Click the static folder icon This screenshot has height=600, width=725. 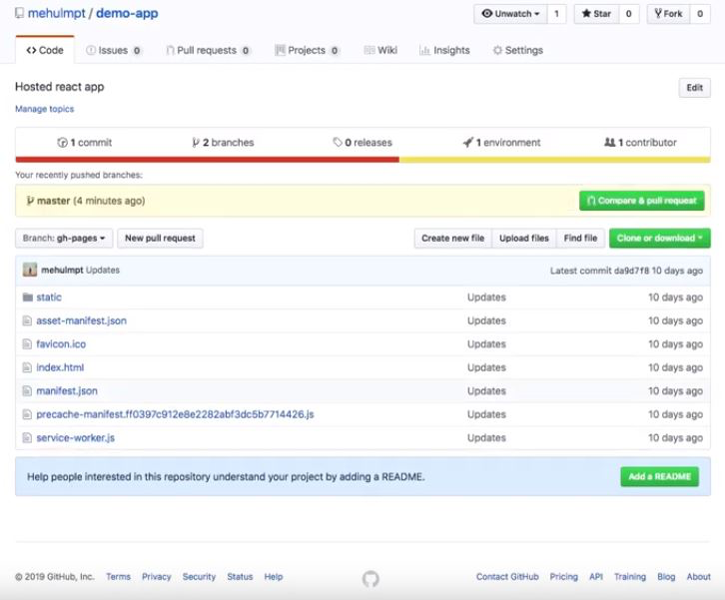pos(28,298)
